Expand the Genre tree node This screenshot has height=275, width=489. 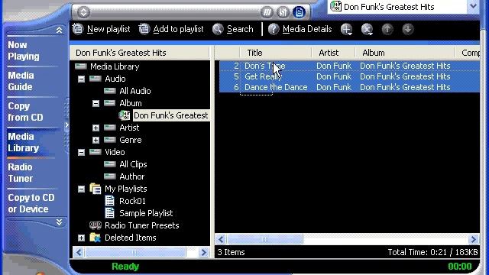(96, 140)
